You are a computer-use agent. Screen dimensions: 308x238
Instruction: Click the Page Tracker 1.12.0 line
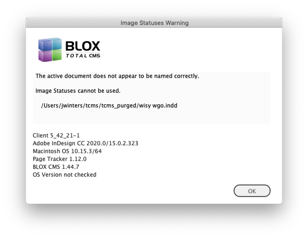coord(60,159)
